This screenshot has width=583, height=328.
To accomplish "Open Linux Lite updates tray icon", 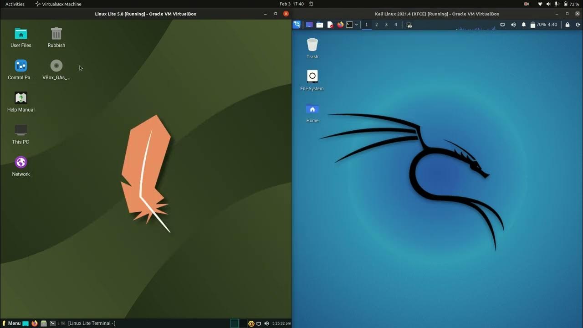I will click(251, 323).
